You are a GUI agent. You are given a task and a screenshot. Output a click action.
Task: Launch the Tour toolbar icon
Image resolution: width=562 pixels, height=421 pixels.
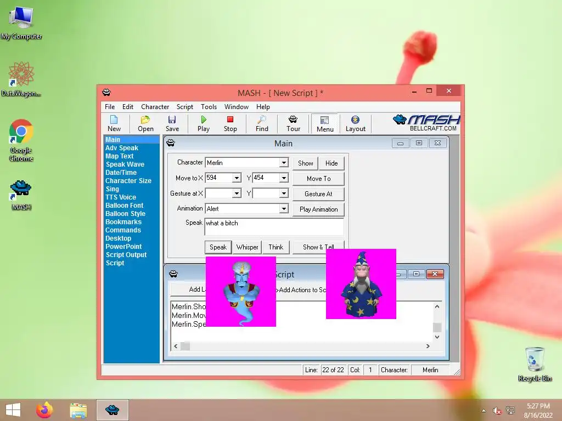click(x=293, y=123)
